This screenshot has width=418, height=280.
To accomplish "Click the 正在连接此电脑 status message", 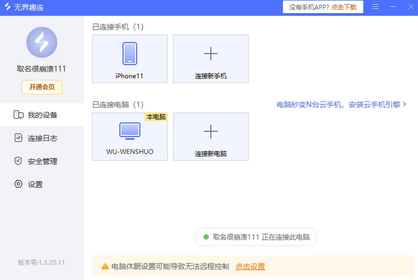I will 286,237.
